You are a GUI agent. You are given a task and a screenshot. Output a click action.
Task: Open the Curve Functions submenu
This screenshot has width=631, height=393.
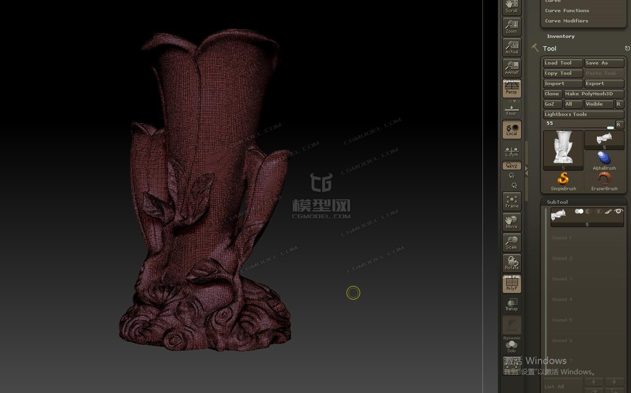(567, 11)
